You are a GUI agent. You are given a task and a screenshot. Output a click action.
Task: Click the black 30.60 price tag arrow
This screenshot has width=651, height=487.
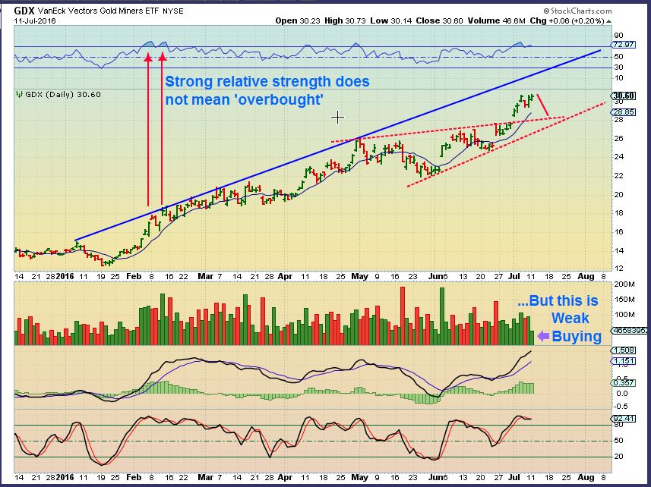[624, 96]
